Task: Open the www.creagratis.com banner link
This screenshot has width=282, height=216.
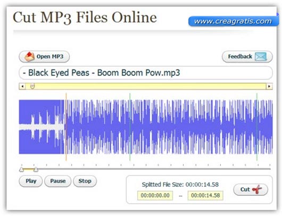Action: [x=233, y=21]
